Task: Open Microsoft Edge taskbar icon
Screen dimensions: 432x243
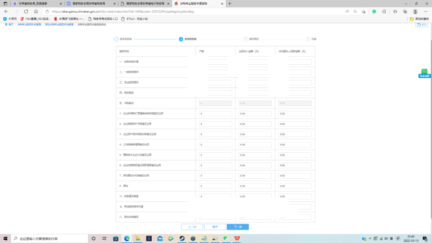Action: click(x=127, y=238)
